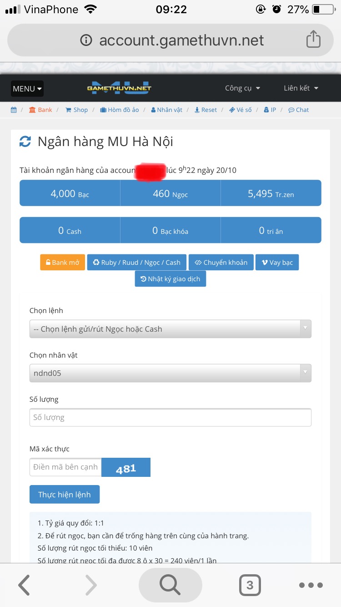341x607 pixels.
Task: Tap the browser search magnifier icon
Action: click(x=170, y=585)
